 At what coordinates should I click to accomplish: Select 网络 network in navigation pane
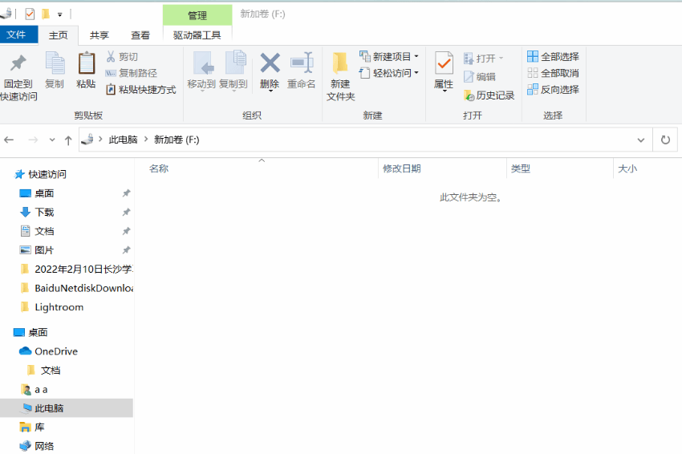[37, 446]
